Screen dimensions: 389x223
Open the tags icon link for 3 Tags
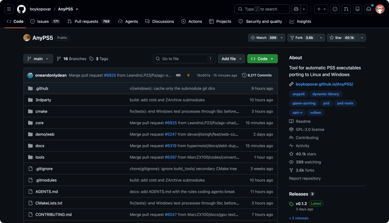(x=91, y=59)
